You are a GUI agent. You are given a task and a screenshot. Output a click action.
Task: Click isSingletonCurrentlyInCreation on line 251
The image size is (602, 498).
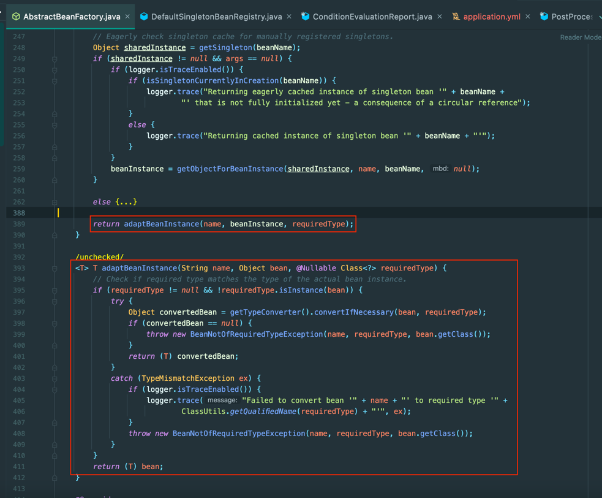pos(213,81)
